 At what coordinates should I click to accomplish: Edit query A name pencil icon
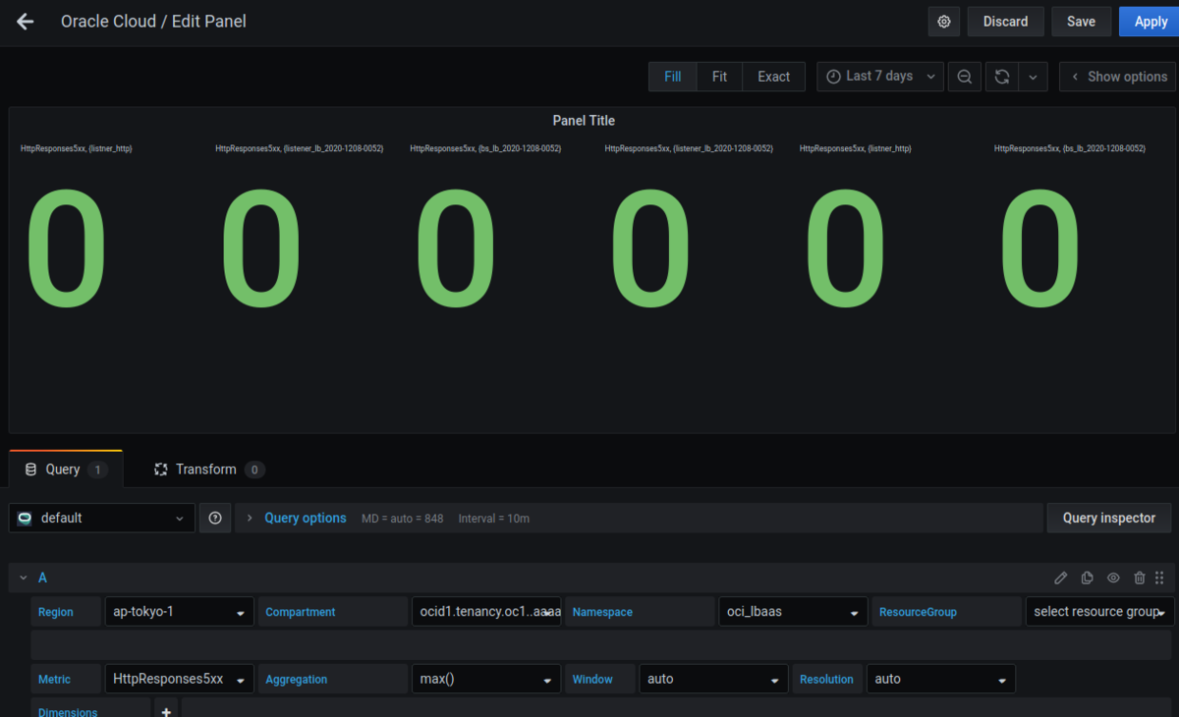(1061, 578)
